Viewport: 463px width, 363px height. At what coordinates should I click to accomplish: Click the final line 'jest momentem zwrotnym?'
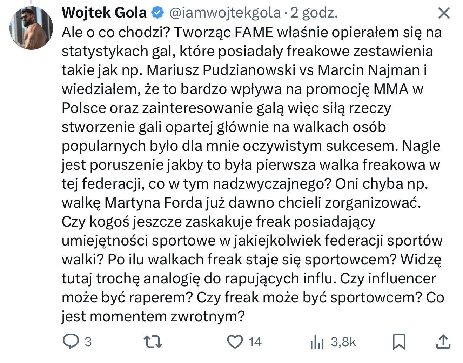pyautogui.click(x=153, y=316)
